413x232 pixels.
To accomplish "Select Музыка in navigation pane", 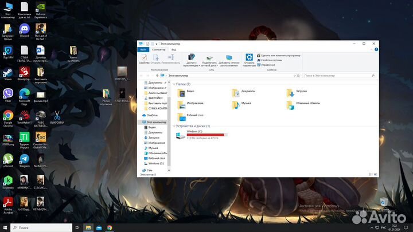I will tap(151, 148).
